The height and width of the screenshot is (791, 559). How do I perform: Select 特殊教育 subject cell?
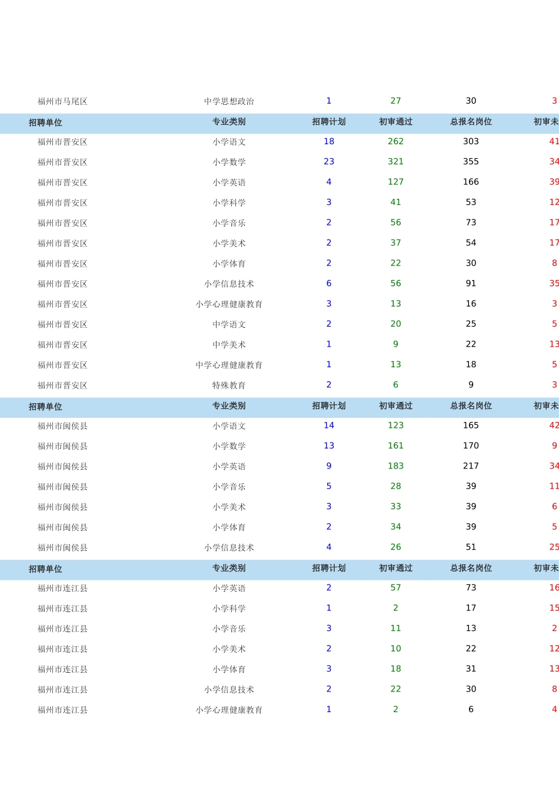(x=229, y=385)
